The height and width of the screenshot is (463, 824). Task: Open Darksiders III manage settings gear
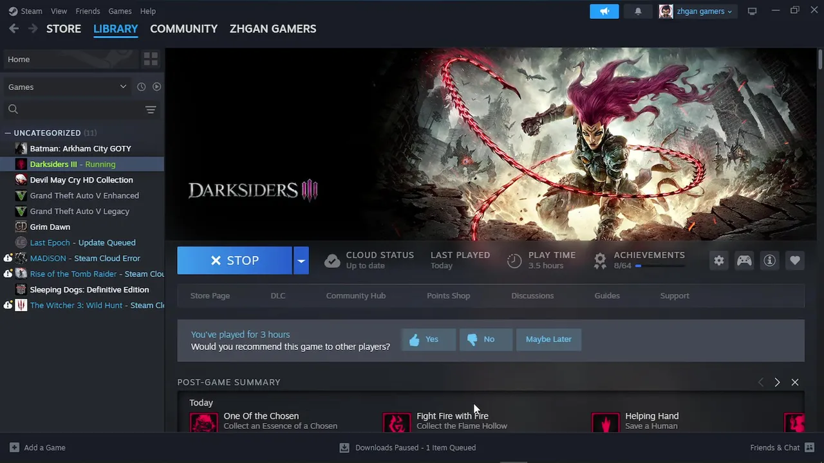(719, 260)
